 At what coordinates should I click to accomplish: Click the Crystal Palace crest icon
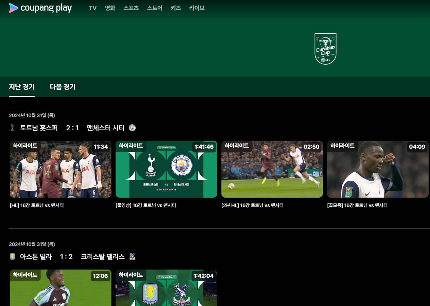132,257
